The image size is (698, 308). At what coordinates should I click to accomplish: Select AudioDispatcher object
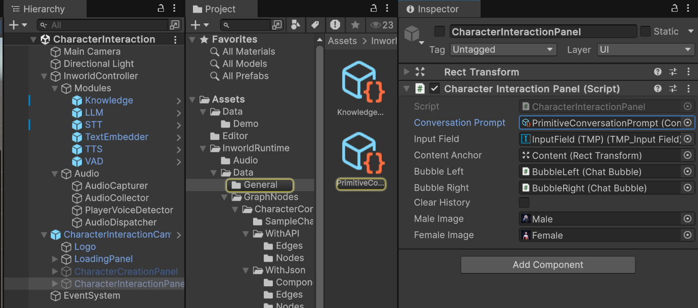click(121, 222)
